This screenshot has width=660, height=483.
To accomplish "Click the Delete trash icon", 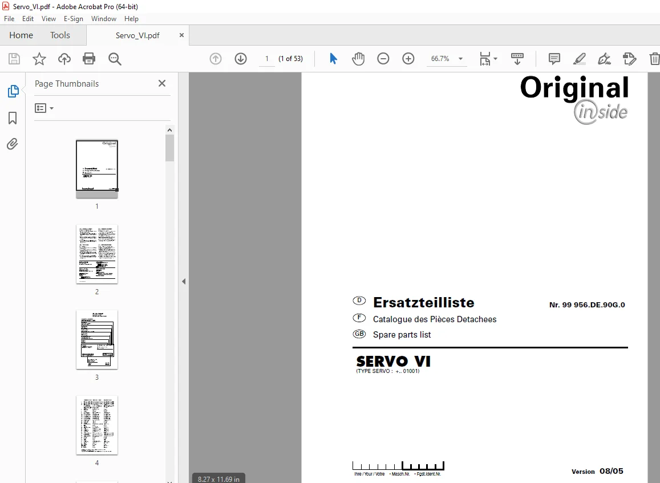I will tap(654, 59).
